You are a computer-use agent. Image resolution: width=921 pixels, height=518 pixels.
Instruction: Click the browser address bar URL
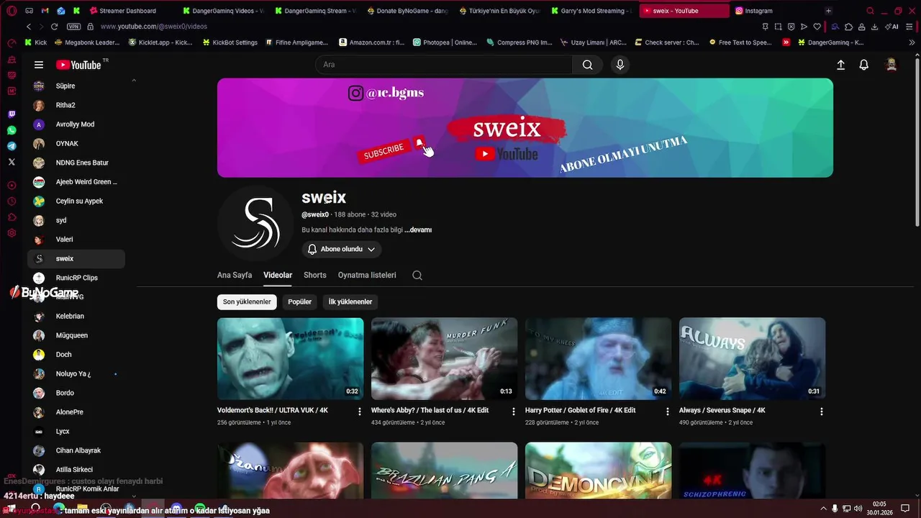[154, 27]
